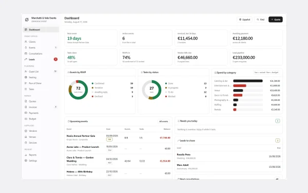Click the Confirmed legend entry

(x=112, y=83)
